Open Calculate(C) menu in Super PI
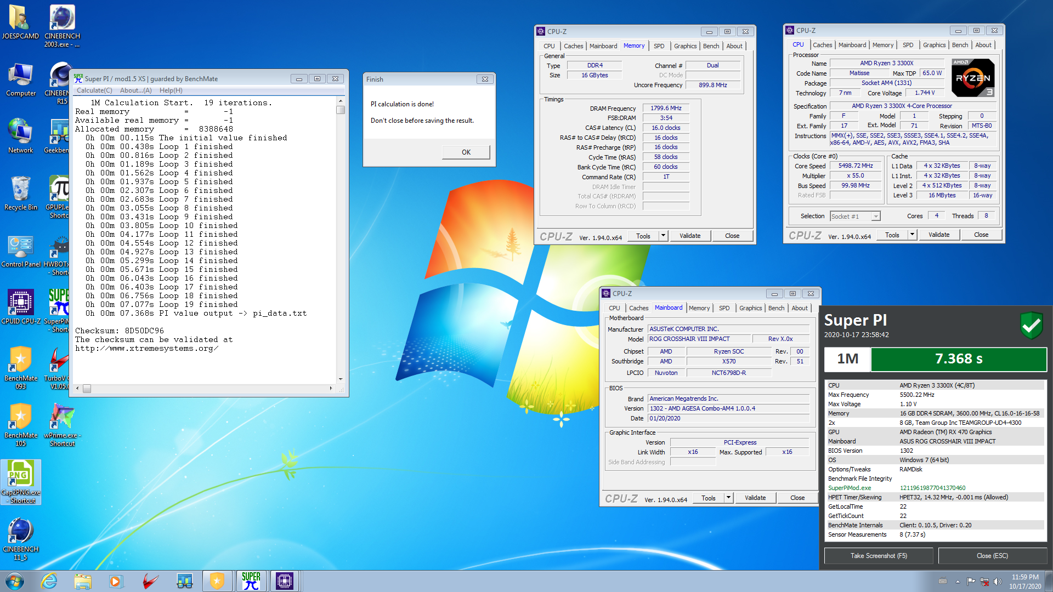 94,90
